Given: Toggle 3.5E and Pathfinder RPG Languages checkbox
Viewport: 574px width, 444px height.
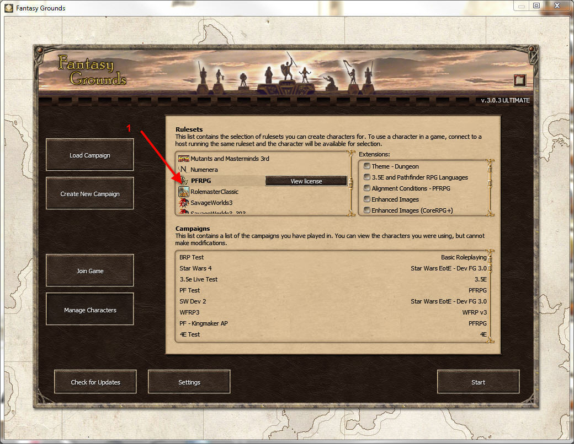Looking at the screenshot, I should tap(367, 177).
